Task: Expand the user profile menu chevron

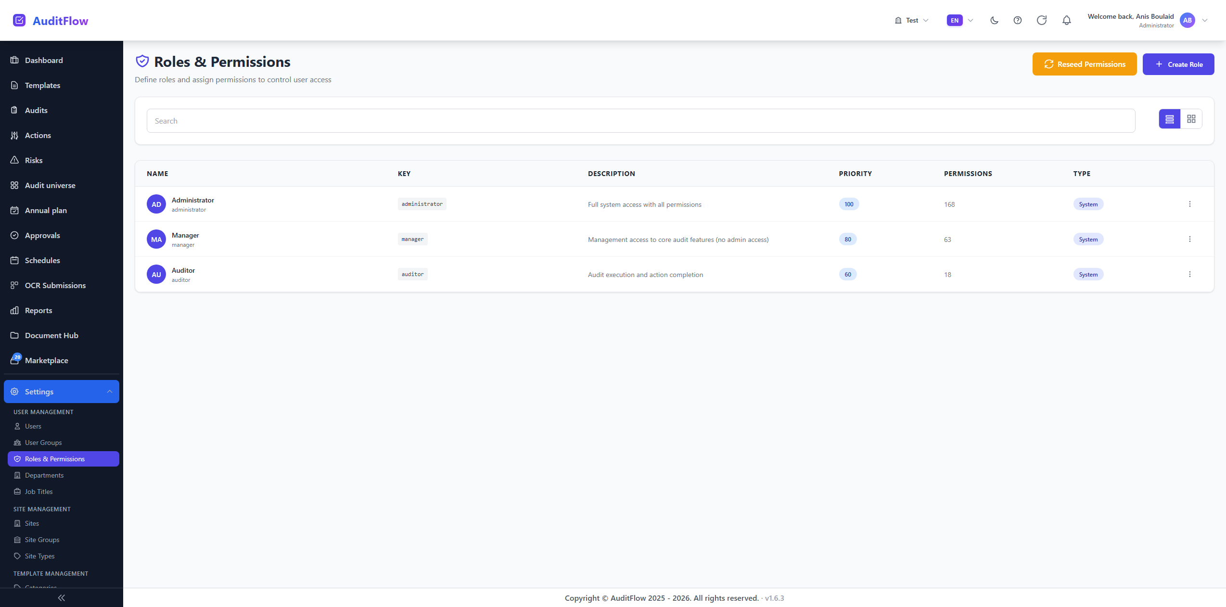Action: [1205, 20]
